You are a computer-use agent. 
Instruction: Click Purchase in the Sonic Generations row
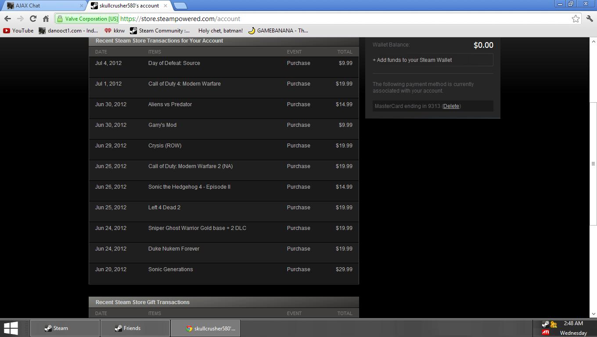pos(298,269)
